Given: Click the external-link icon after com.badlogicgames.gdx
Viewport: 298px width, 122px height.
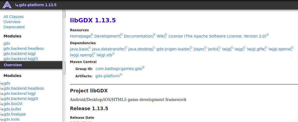Looking at the screenshot, I should pos(143,67).
